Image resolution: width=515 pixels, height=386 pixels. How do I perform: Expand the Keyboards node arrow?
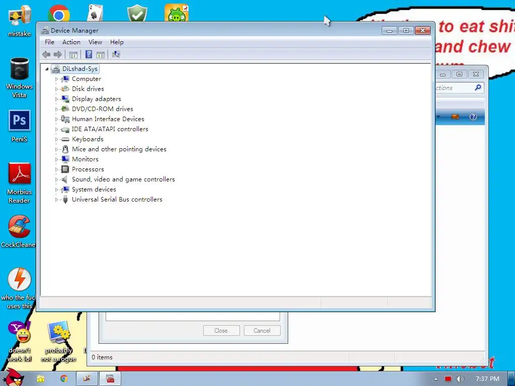[56, 140]
